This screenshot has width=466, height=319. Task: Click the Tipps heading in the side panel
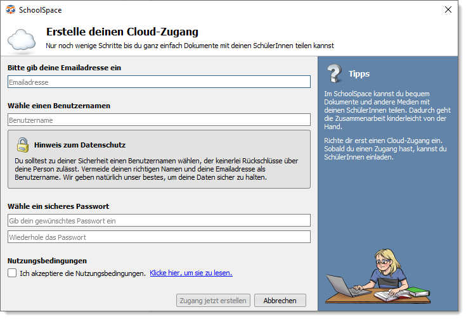click(x=359, y=73)
